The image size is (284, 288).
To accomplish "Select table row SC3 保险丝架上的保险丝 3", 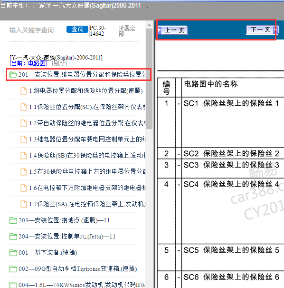I will click(221, 169).
